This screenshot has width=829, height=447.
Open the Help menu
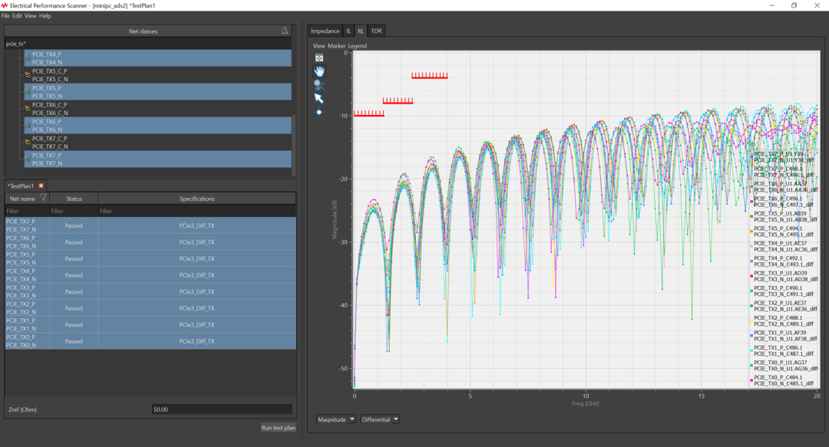[x=45, y=16]
